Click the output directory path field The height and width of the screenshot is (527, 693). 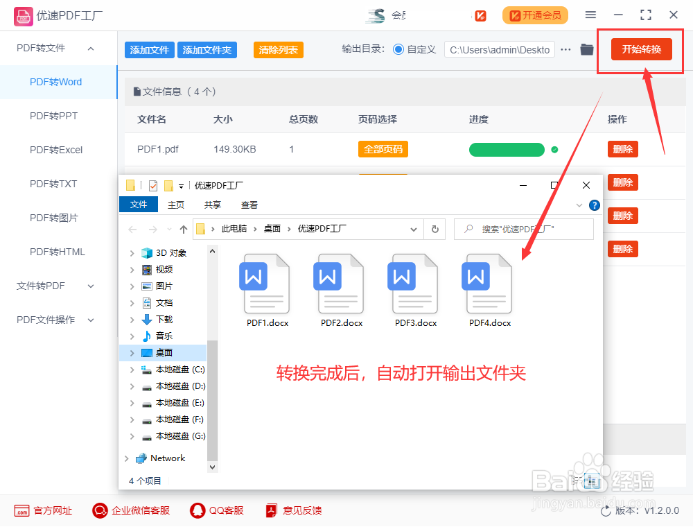500,49
